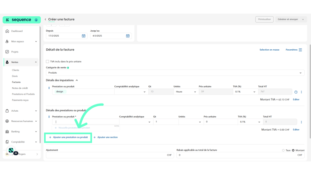This screenshot has width=311, height=175.
Task: Collapse the Détails des imputations section
Action: pyautogui.click(x=77, y=80)
